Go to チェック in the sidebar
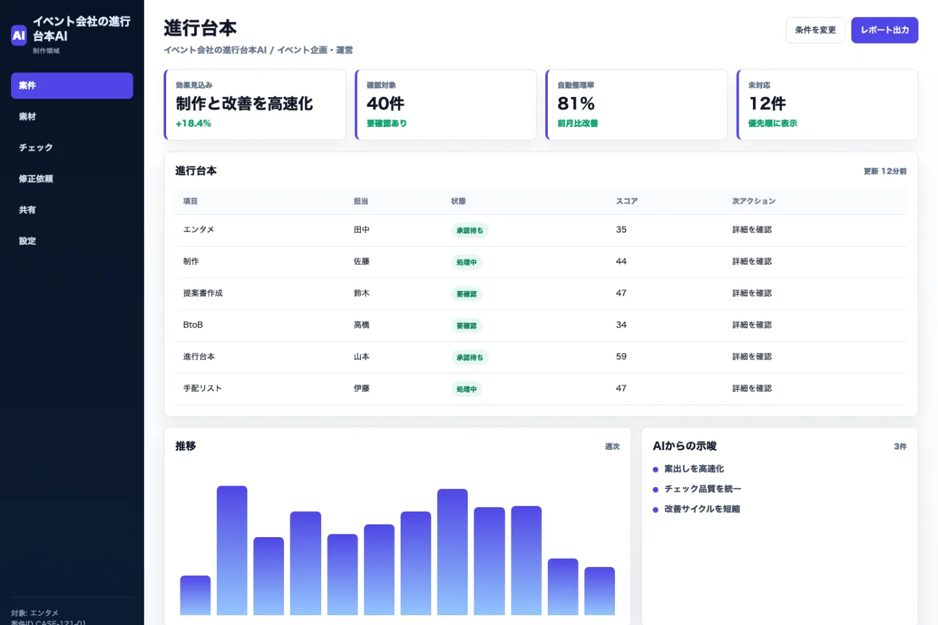This screenshot has width=938, height=625. (x=72, y=148)
